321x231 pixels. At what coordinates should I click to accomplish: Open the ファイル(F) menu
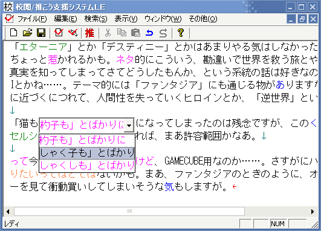pos(32,19)
